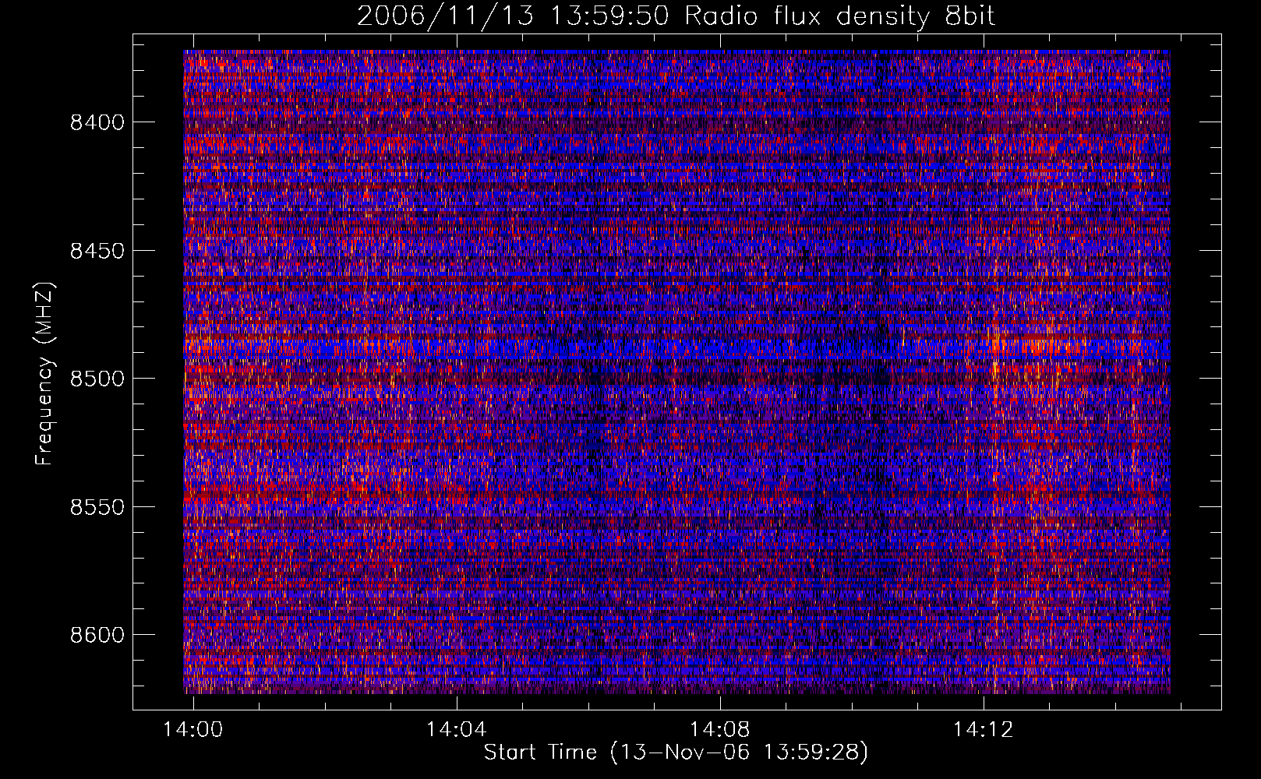Select the 8500 frequency tick label
The width and height of the screenshot is (1261, 779).
97,379
